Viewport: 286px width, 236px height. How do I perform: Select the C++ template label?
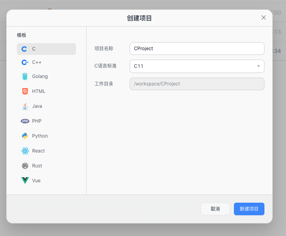click(37, 62)
